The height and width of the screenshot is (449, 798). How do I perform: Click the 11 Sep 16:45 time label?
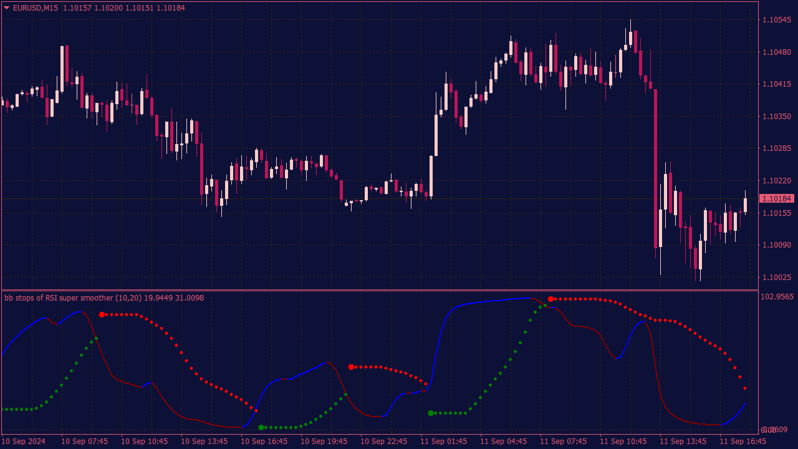[x=743, y=442]
